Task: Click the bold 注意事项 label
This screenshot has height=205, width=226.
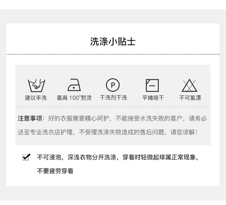Action: click(x=30, y=118)
